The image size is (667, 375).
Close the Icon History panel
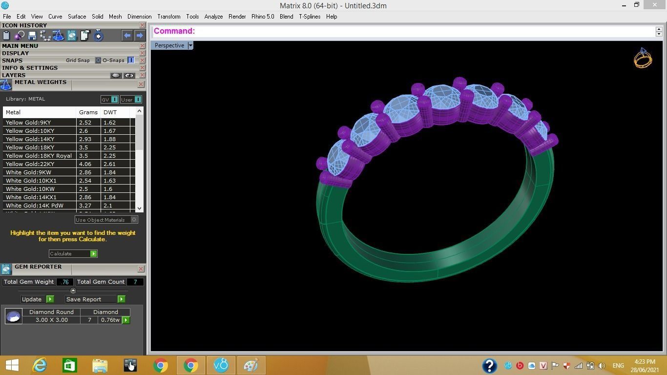(x=142, y=25)
